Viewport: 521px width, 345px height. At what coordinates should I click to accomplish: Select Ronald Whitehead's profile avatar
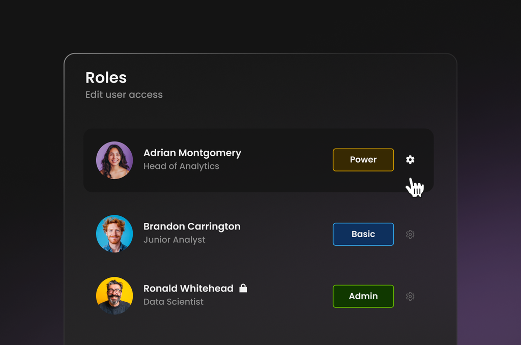[x=114, y=296]
